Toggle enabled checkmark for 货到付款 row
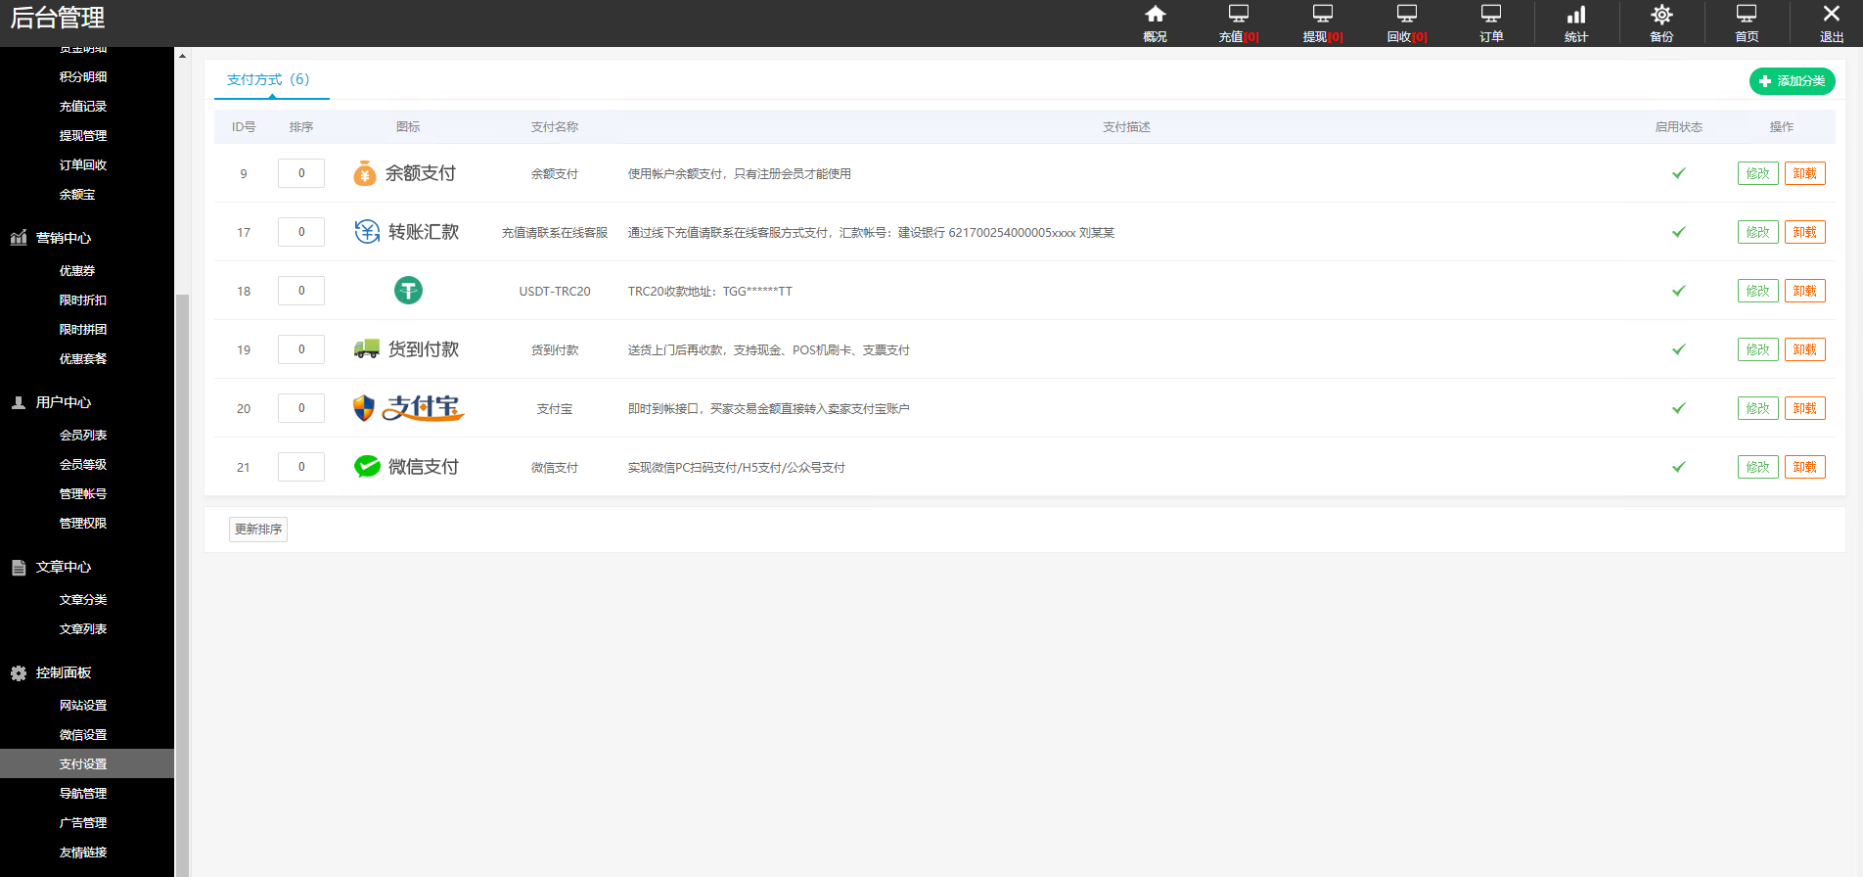 1679,349
